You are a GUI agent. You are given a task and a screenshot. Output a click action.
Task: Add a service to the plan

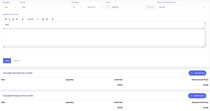pos(197,73)
